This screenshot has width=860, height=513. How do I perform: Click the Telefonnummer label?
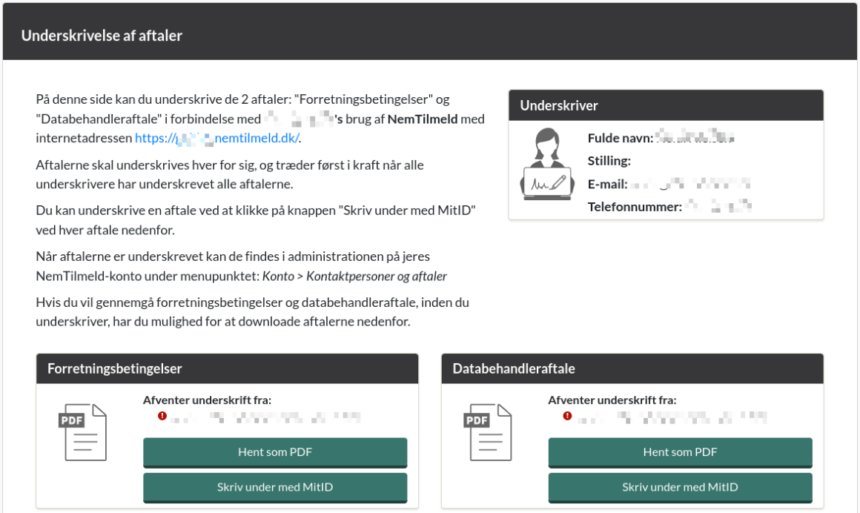(x=635, y=207)
